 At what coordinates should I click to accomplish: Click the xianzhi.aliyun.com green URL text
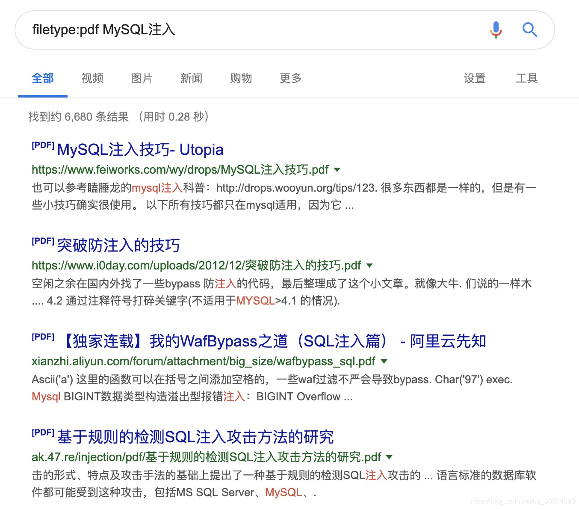pos(204,361)
